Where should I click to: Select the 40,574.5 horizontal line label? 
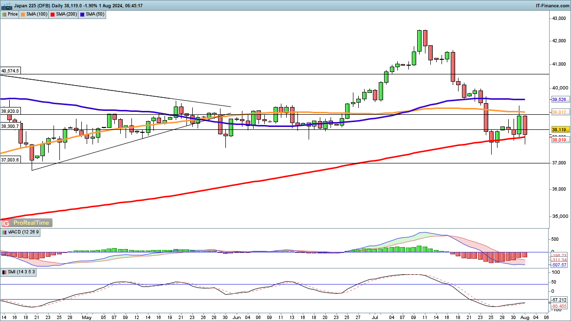(10, 71)
